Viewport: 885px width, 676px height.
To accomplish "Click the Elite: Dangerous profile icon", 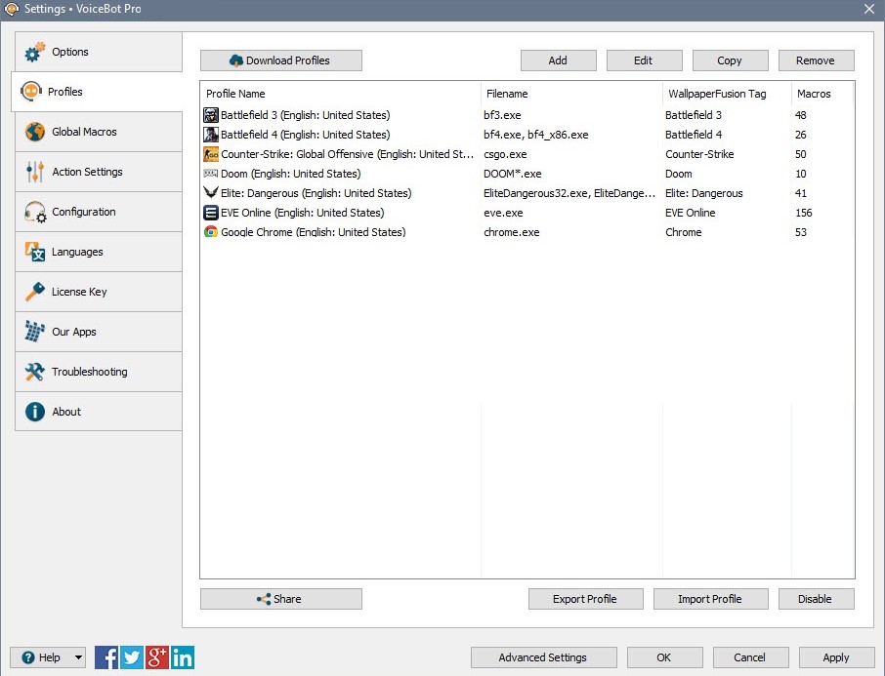I will tap(211, 193).
